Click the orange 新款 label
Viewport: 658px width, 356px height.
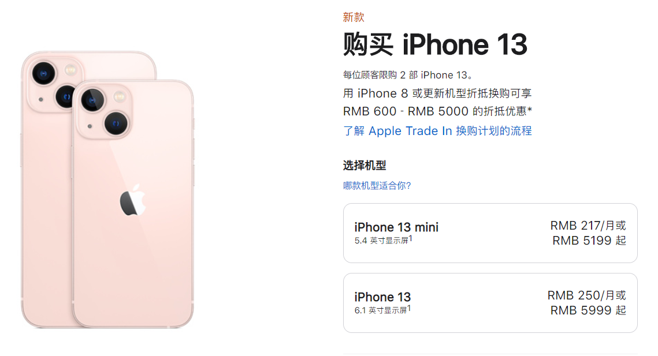tap(354, 17)
